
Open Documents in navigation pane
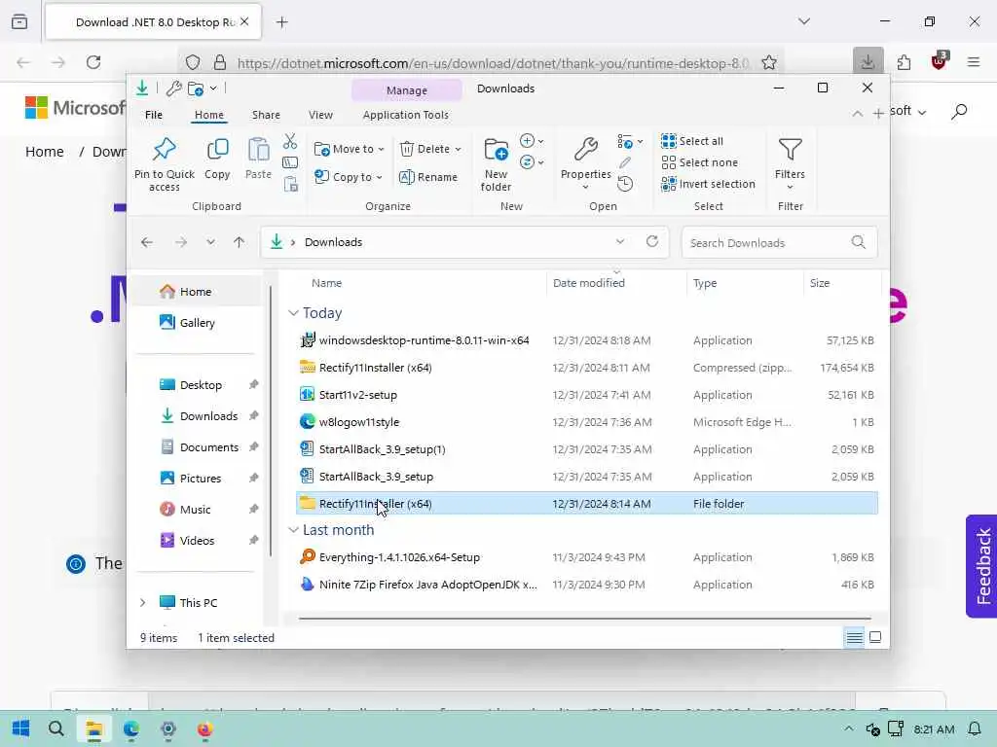pos(209,447)
